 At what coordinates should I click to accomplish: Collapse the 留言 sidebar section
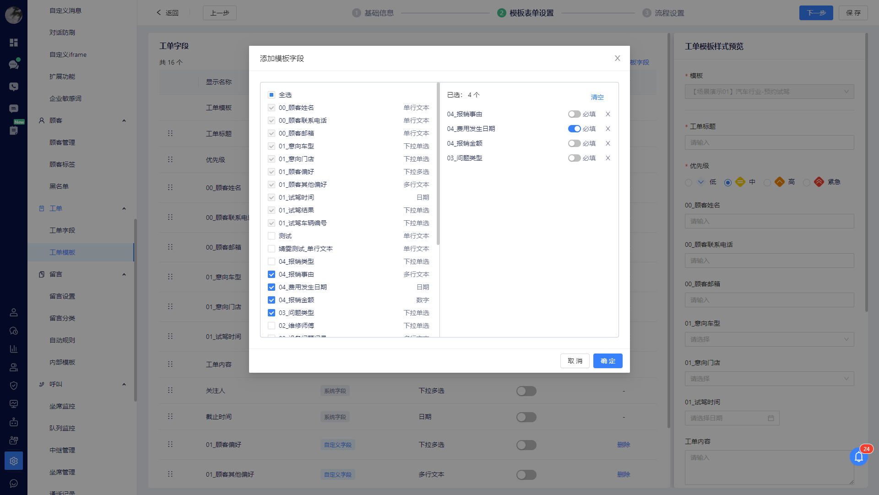click(124, 274)
